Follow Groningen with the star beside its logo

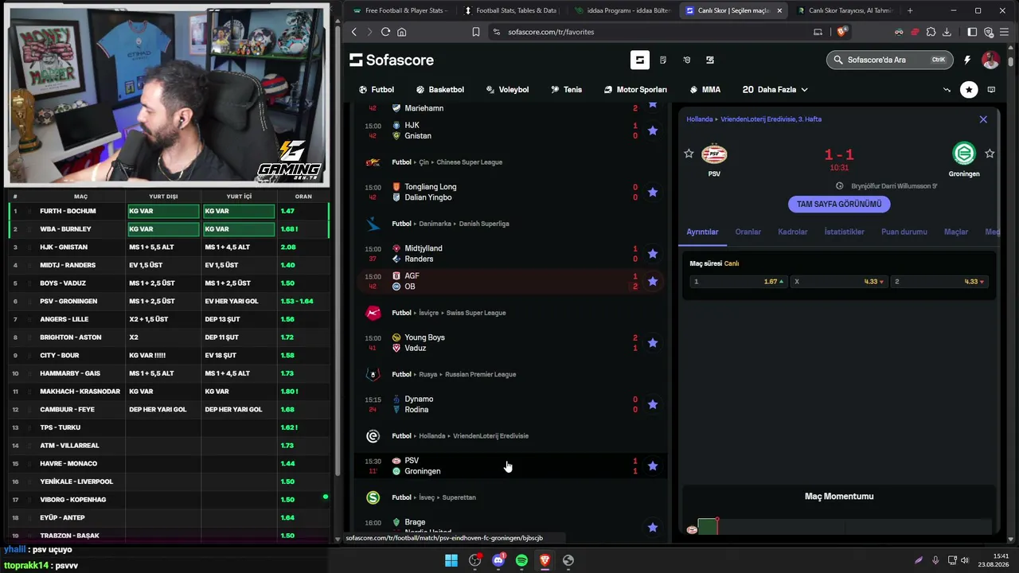(x=990, y=154)
